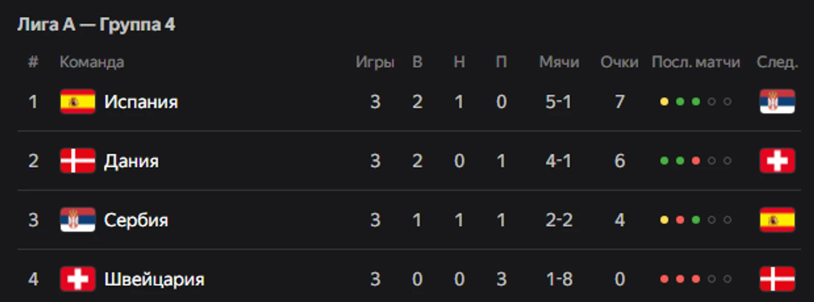Open the Дания team page

[132, 162]
